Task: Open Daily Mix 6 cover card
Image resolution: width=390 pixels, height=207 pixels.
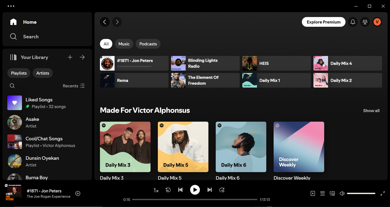Action: click(x=241, y=147)
